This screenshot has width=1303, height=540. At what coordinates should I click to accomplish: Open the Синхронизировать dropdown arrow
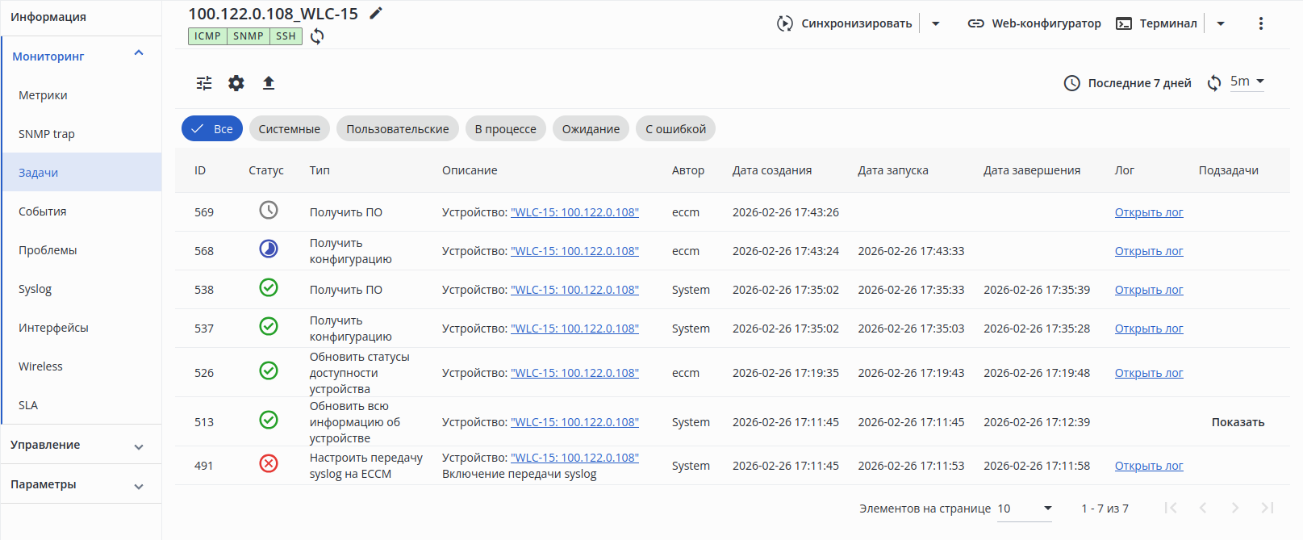pyautogui.click(x=936, y=23)
